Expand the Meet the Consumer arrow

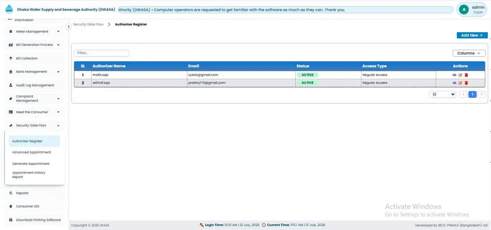pyautogui.click(x=58, y=112)
